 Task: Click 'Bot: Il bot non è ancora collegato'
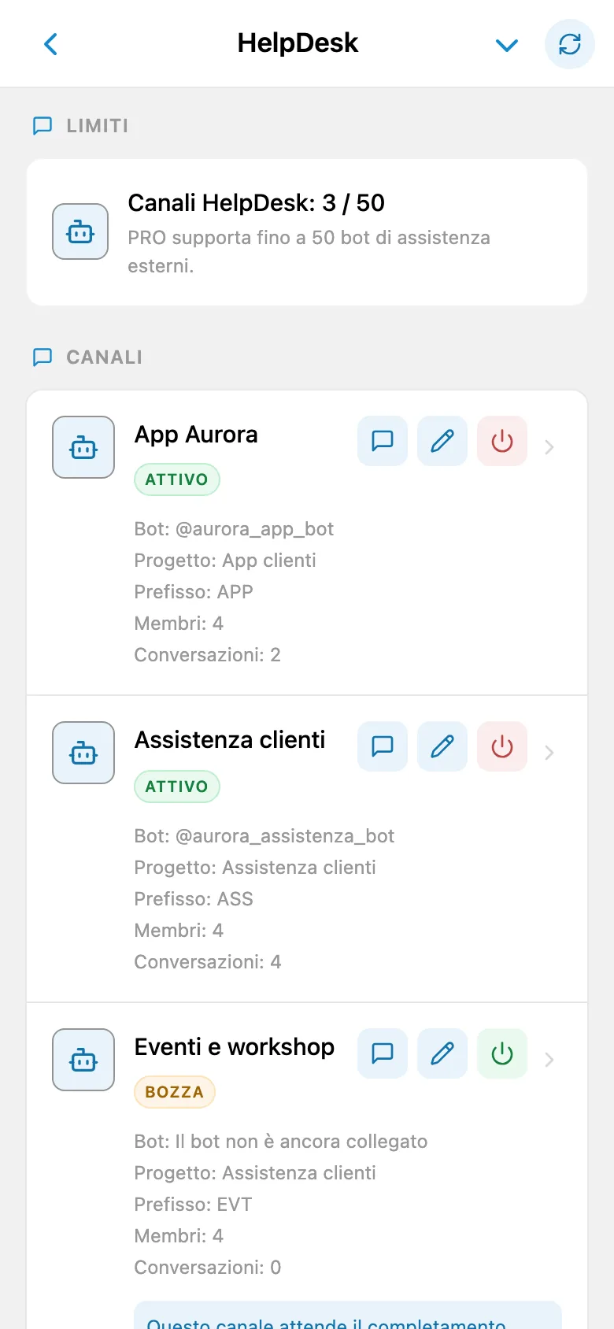[281, 1142]
